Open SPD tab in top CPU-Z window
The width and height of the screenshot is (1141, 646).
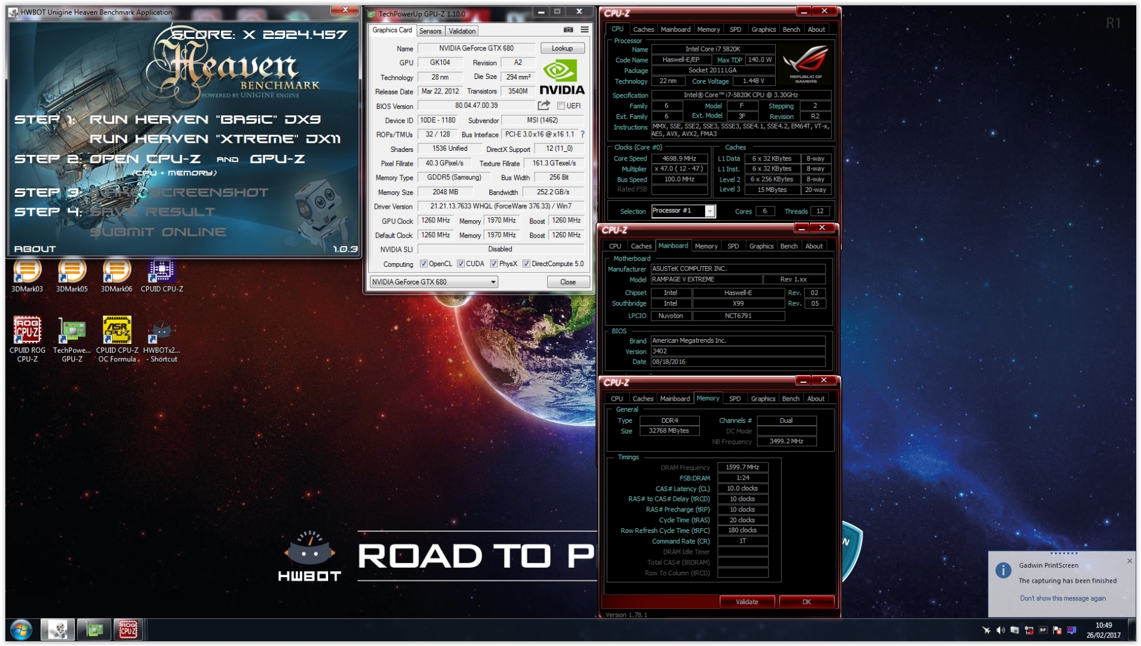(735, 29)
